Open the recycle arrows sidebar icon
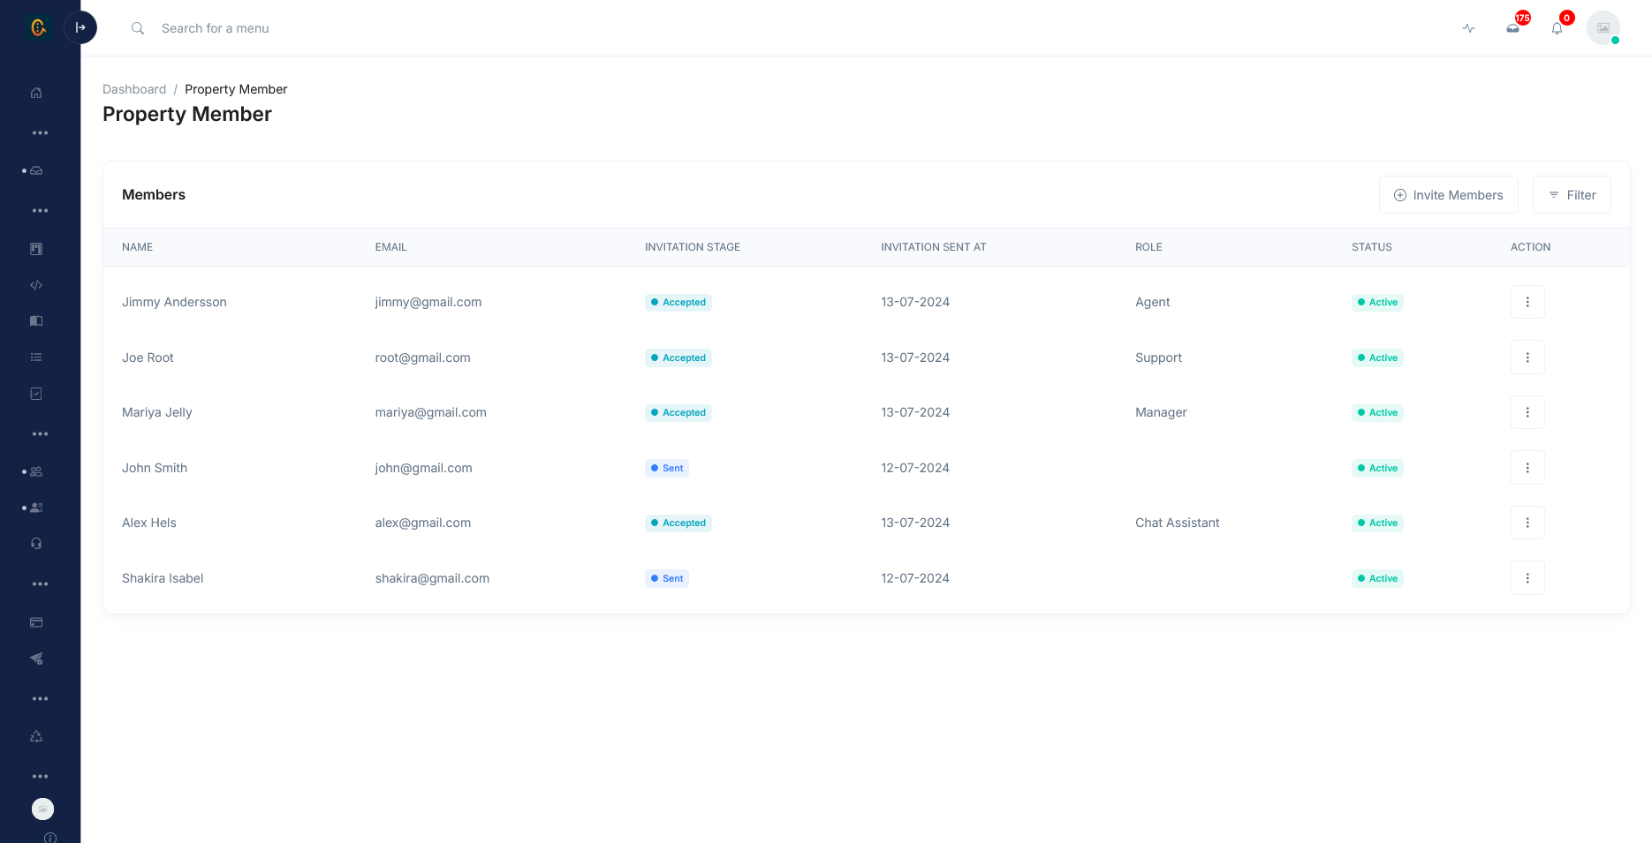The image size is (1652, 843). click(x=36, y=736)
